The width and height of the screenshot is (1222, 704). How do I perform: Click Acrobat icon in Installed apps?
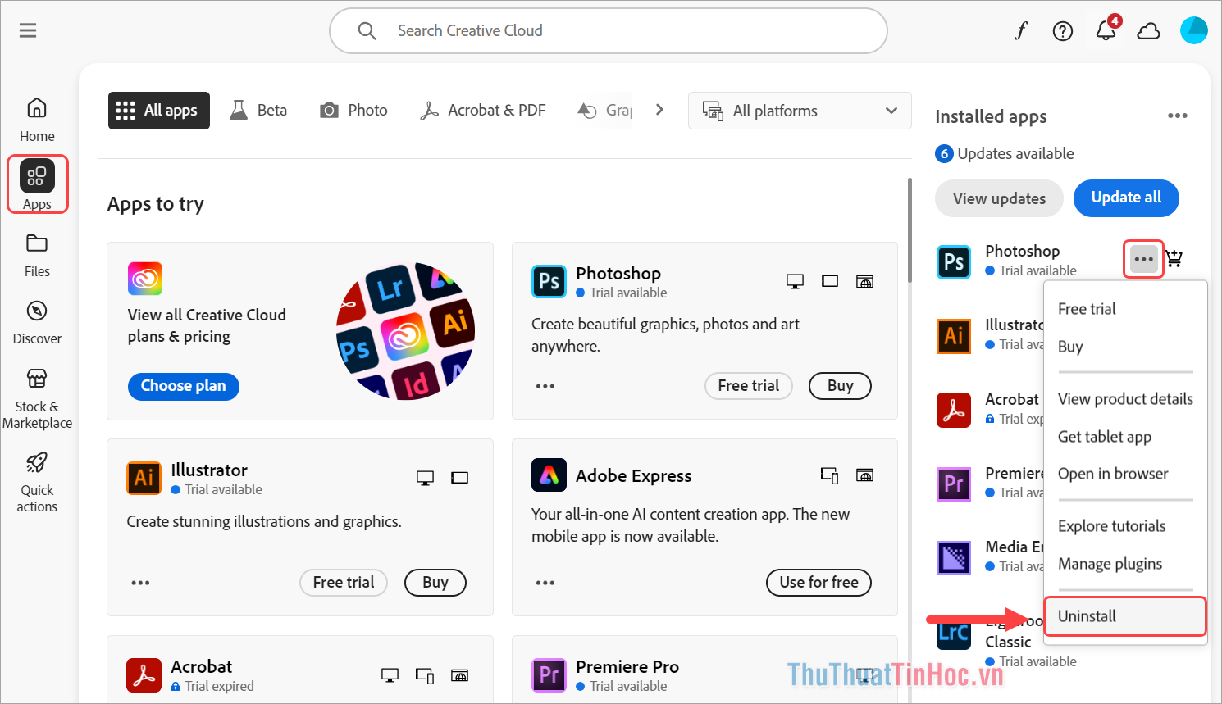tap(954, 409)
